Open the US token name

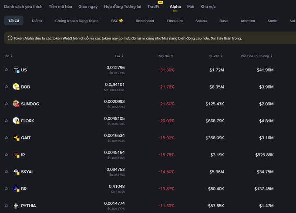tap(24, 70)
